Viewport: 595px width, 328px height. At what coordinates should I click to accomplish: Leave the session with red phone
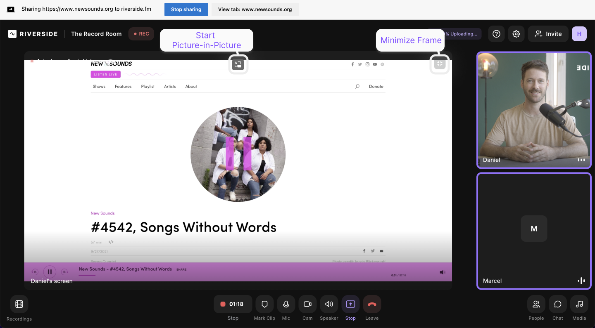(x=372, y=304)
